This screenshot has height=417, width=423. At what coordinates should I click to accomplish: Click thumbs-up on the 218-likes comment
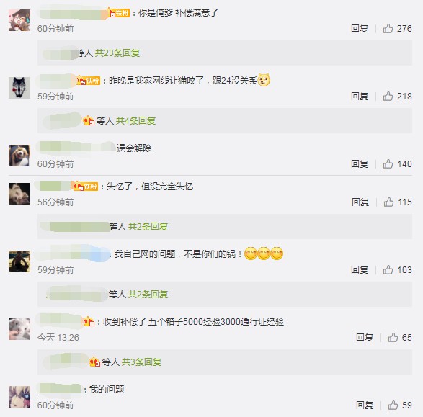pos(388,96)
